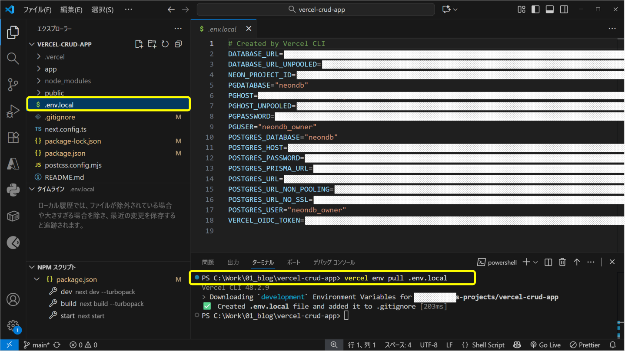Kill terminal with trash icon
625x351 pixels.
pos(562,262)
